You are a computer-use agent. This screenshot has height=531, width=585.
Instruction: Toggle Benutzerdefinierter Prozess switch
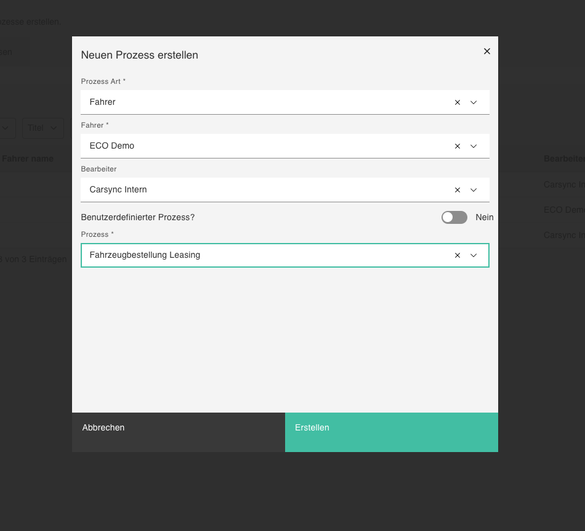pyautogui.click(x=454, y=217)
